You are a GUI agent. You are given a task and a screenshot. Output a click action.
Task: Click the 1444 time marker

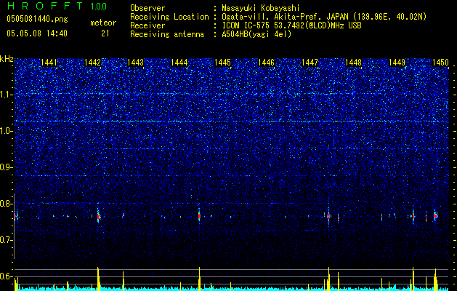(x=179, y=62)
